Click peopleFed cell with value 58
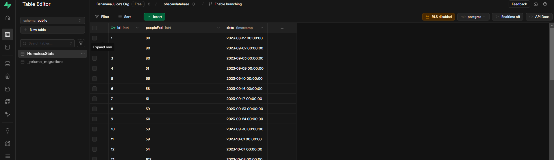This screenshot has height=160, width=554. coord(184,89)
